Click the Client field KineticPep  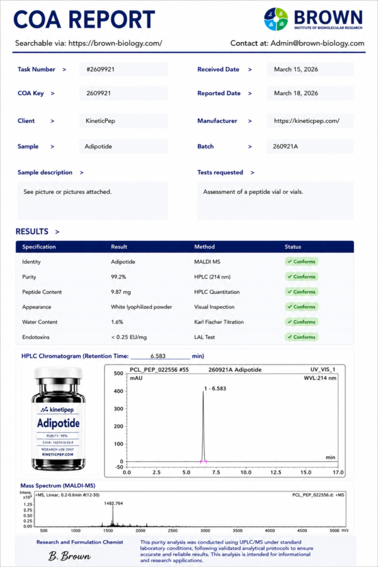pos(123,121)
